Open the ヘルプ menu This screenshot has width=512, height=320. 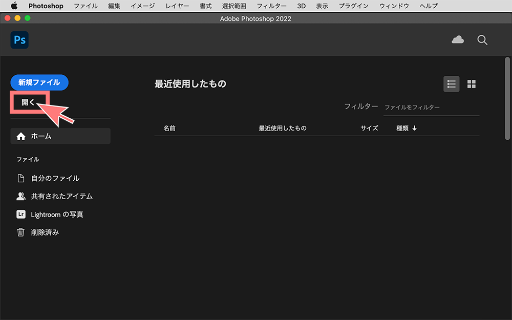coord(429,6)
